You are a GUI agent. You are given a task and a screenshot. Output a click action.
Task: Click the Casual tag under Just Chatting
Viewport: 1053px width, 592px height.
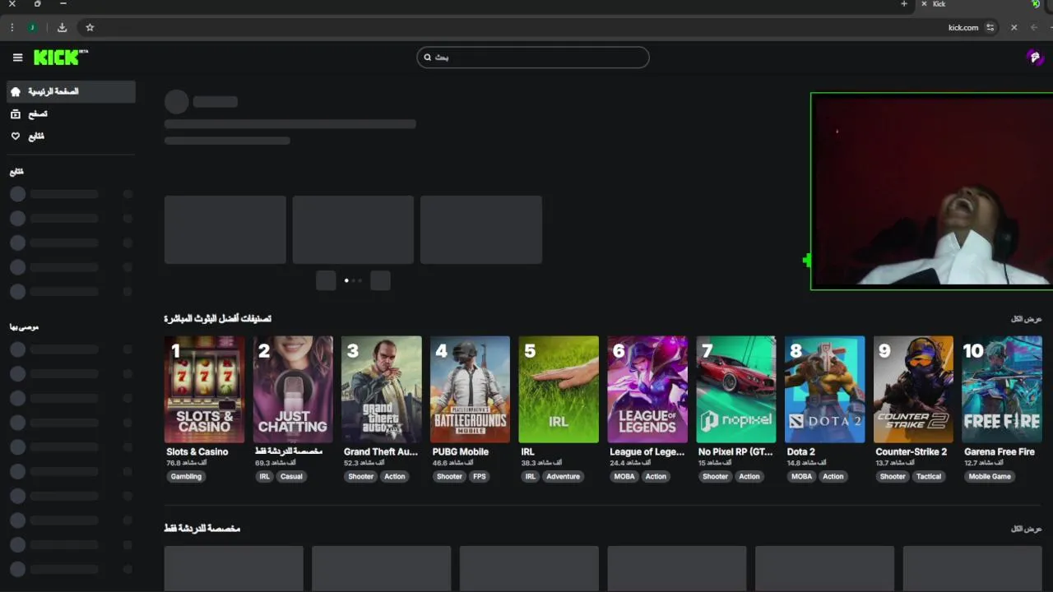291,476
